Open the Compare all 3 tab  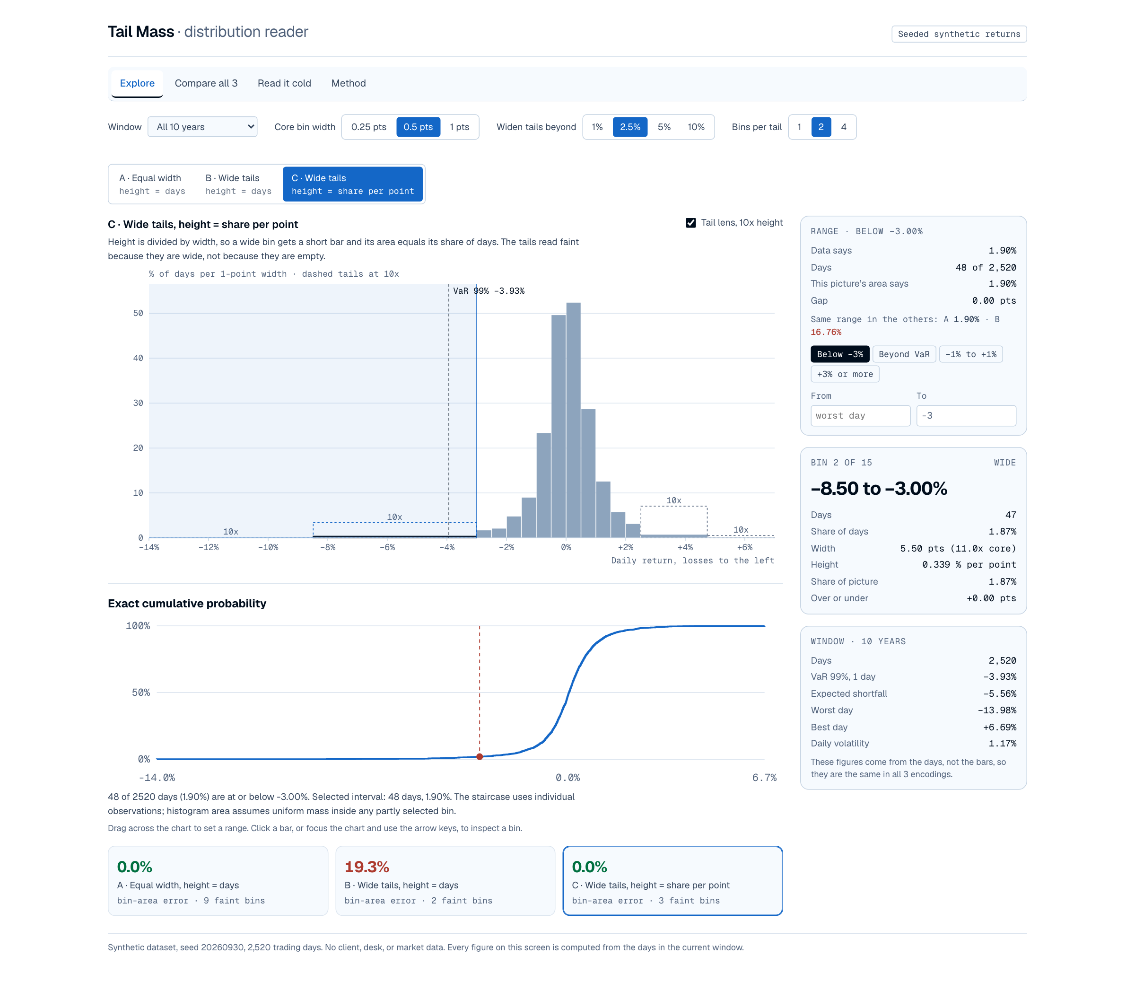(x=206, y=83)
